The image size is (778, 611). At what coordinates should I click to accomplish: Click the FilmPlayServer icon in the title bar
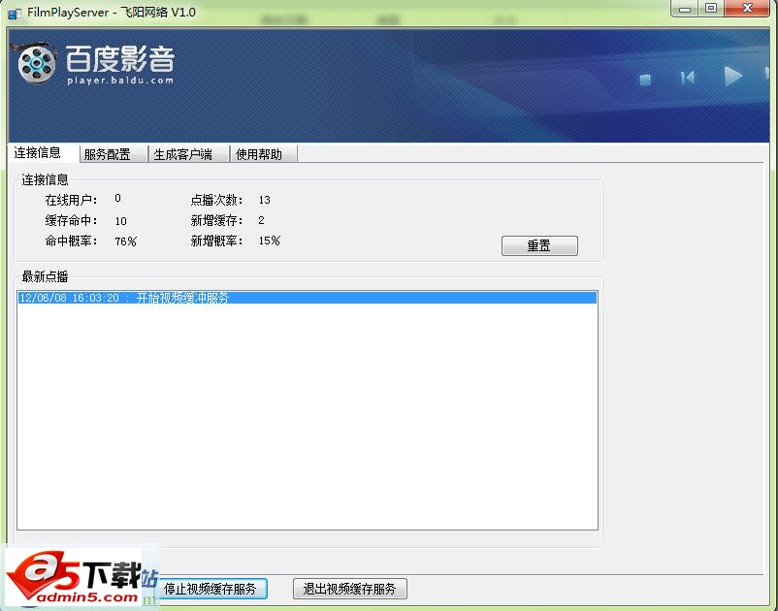pyautogui.click(x=12, y=12)
